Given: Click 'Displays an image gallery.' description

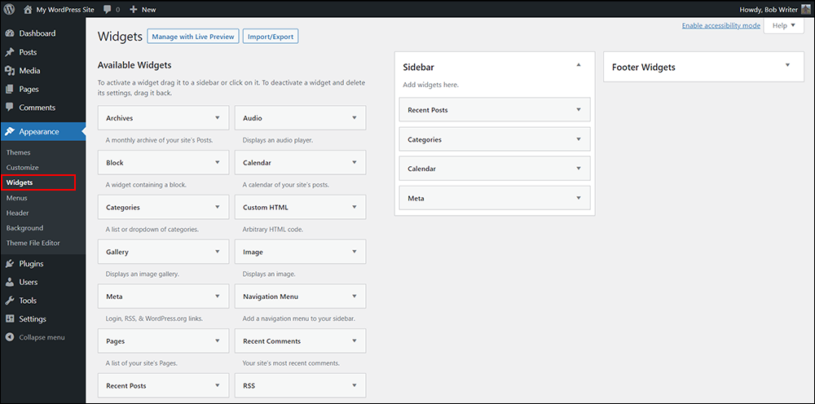Looking at the screenshot, I should coord(143,274).
